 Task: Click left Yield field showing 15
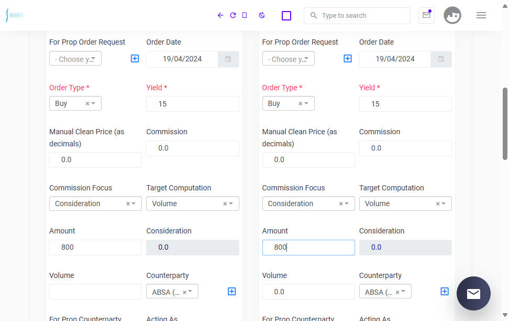click(x=193, y=104)
